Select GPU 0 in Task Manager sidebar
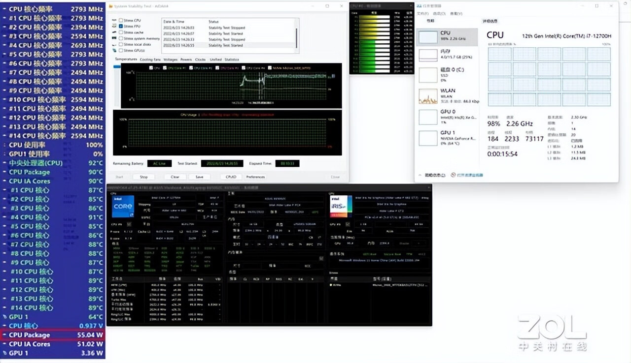 pyautogui.click(x=447, y=116)
